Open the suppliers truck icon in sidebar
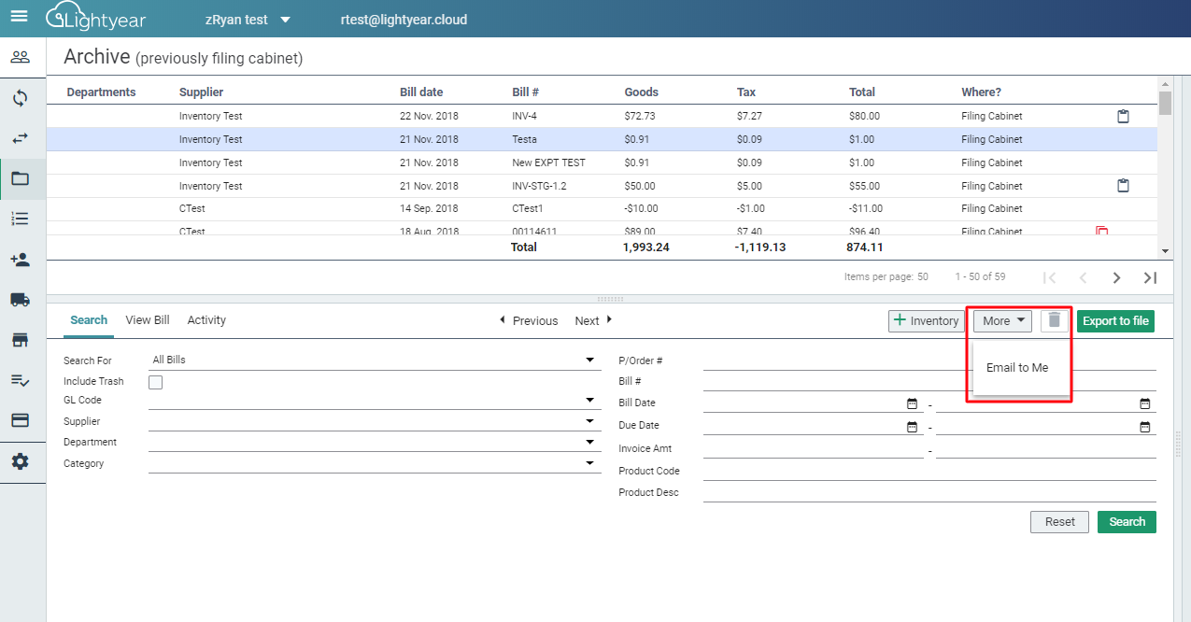 [21, 299]
